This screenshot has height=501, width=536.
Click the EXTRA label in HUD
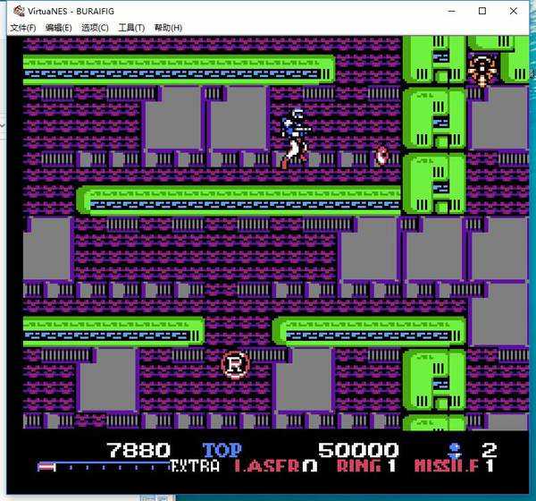195,466
